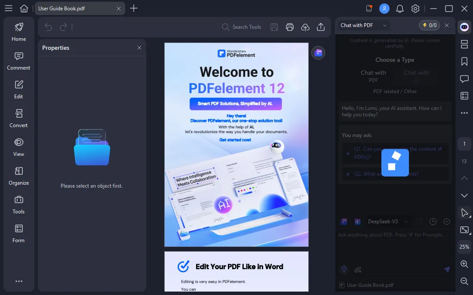The width and height of the screenshot is (473, 295).
Task: Share the document
Action: point(321,27)
